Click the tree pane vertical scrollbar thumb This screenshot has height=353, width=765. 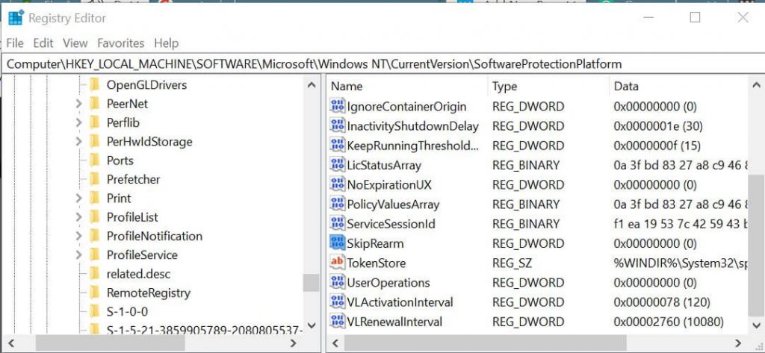[x=312, y=282]
